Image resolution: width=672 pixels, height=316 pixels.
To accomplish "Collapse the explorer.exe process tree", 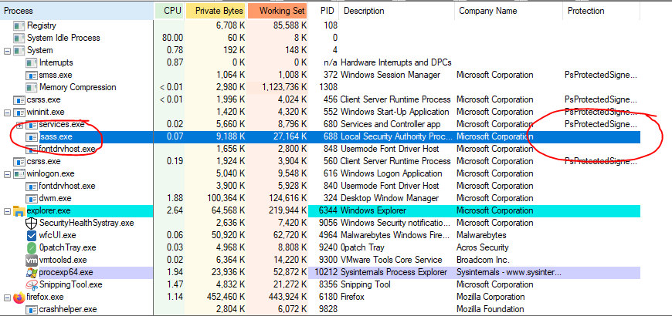I will click(8, 210).
